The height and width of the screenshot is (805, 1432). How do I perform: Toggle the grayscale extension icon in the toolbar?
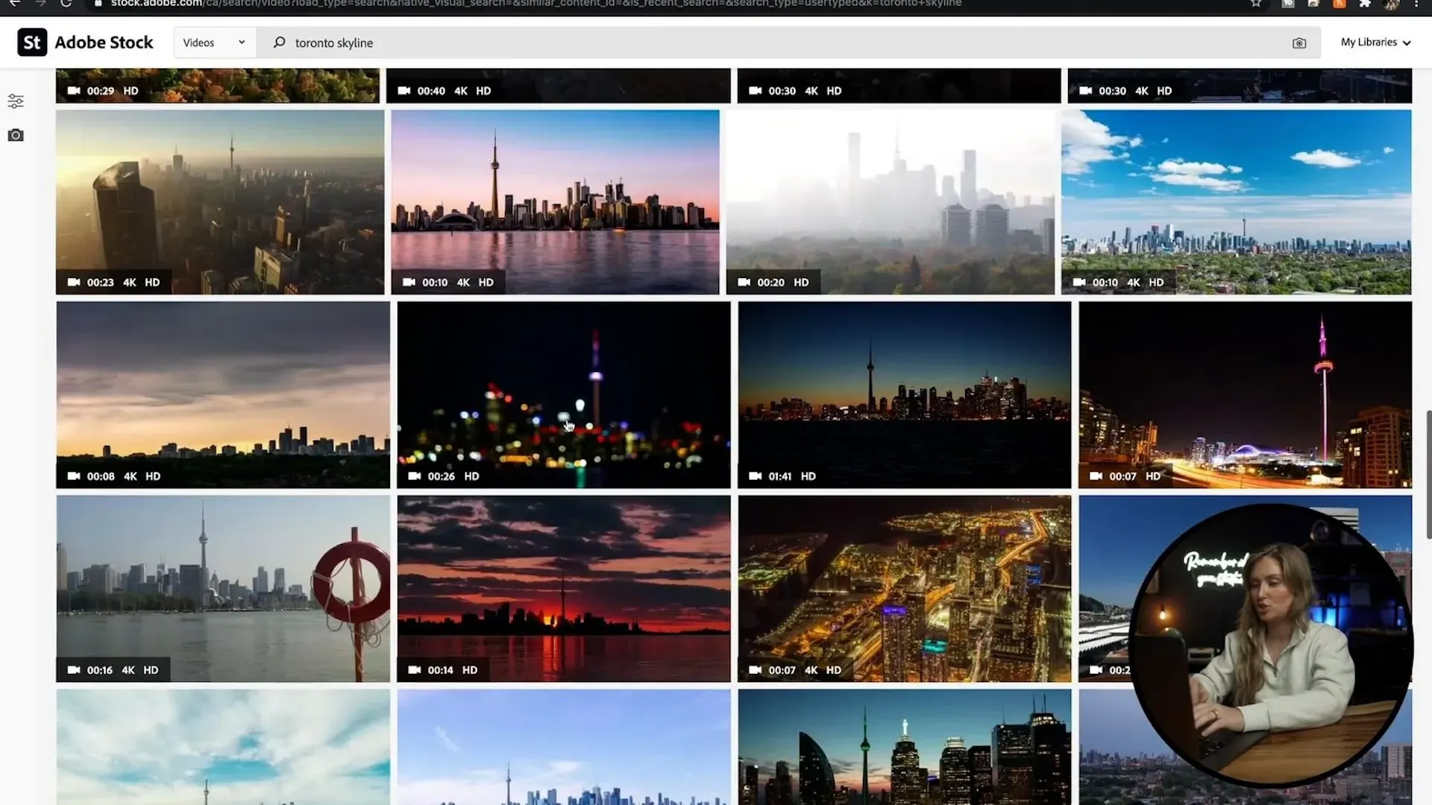point(1287,4)
